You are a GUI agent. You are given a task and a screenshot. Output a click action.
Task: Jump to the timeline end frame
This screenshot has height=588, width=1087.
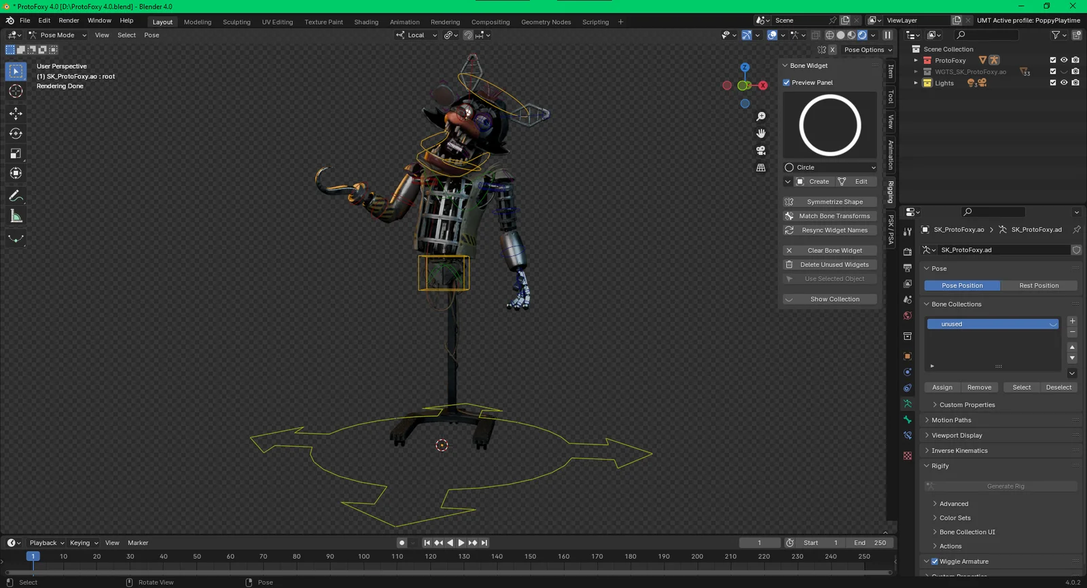coord(484,543)
